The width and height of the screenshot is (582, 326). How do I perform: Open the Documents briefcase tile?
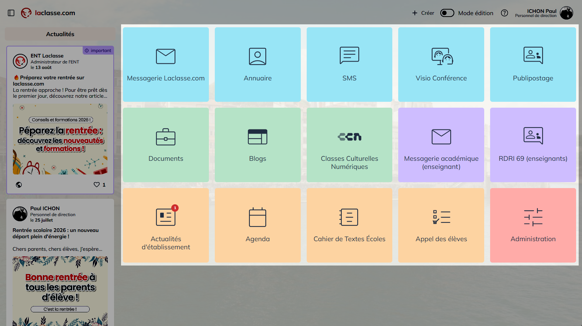click(166, 145)
